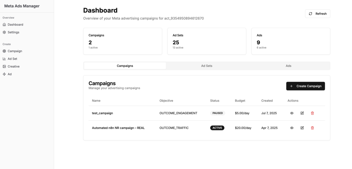Click the ACTIVE status badge
The height and width of the screenshot is (169, 352).
click(217, 128)
